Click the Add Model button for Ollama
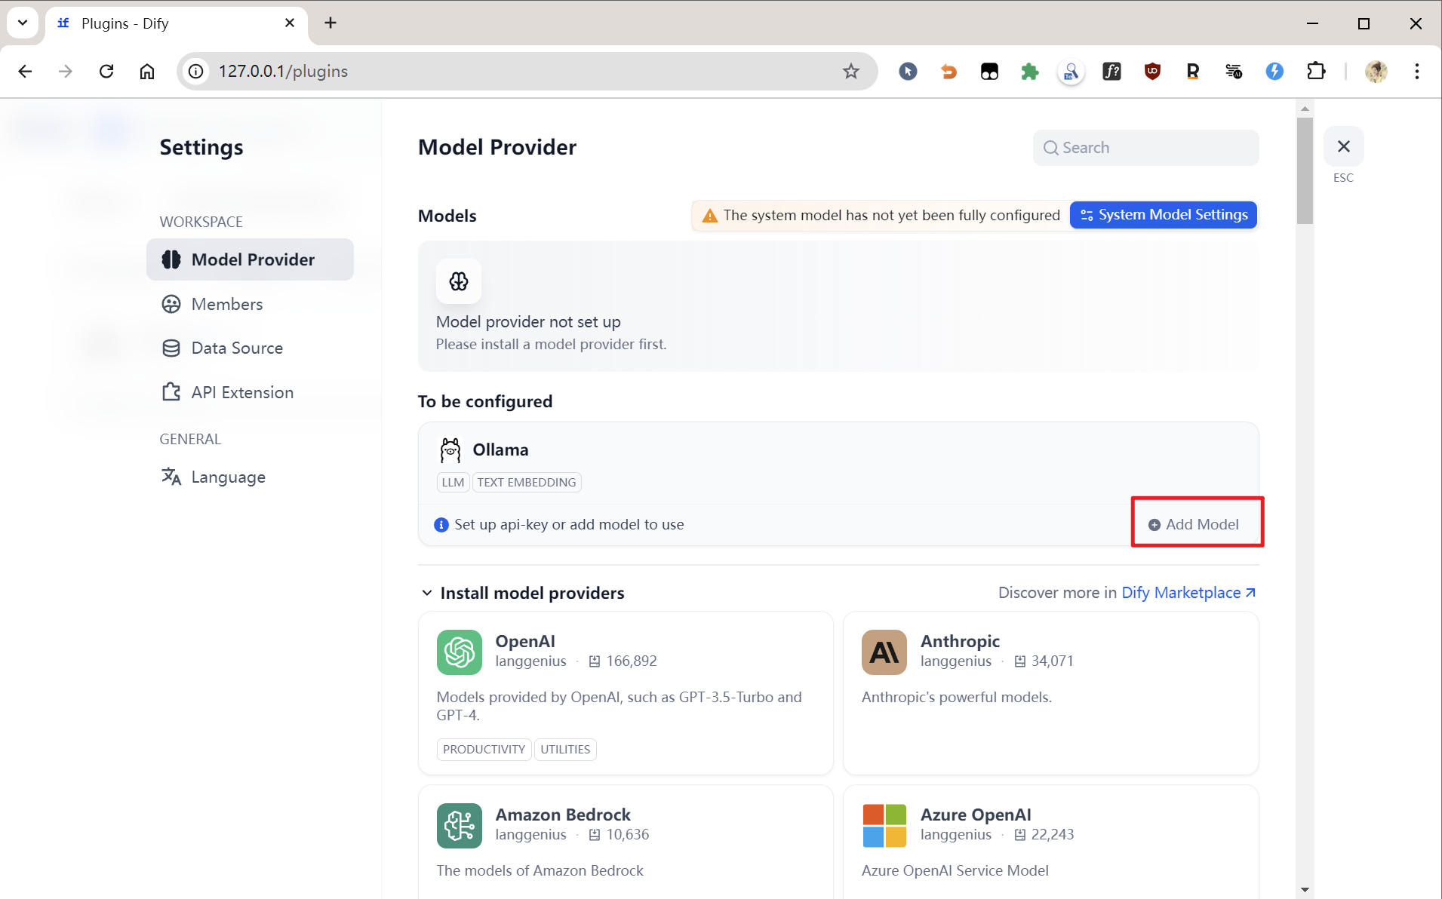The image size is (1442, 899). point(1194,524)
